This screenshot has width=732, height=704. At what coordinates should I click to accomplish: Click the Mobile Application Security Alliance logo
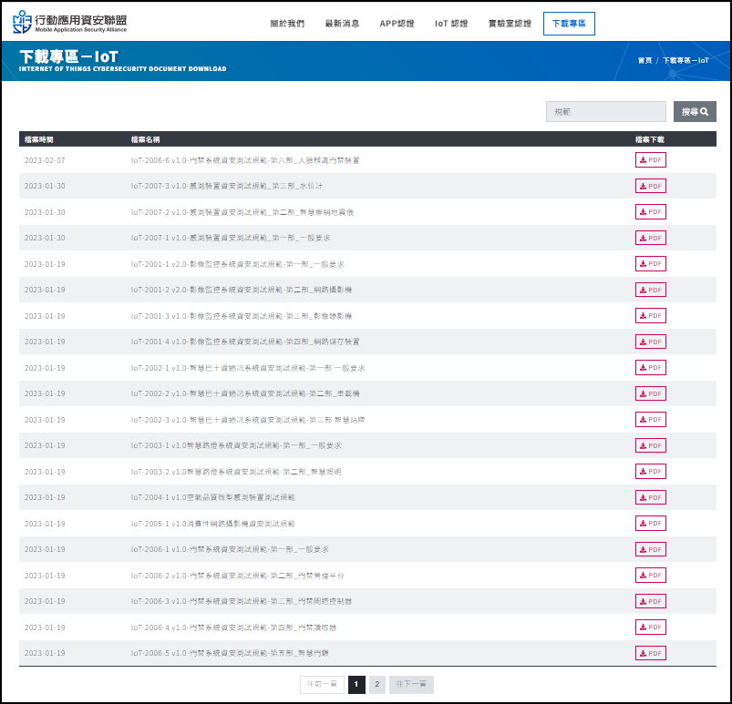tap(69, 23)
